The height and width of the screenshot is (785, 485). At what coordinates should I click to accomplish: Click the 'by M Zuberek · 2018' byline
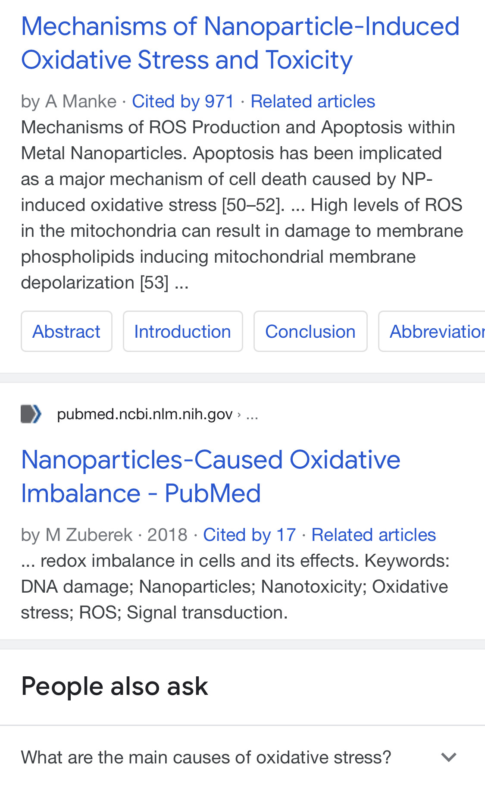104,535
